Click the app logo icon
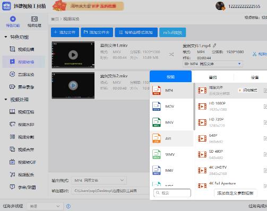The width and height of the screenshot is (267, 211). pyautogui.click(x=7, y=6)
